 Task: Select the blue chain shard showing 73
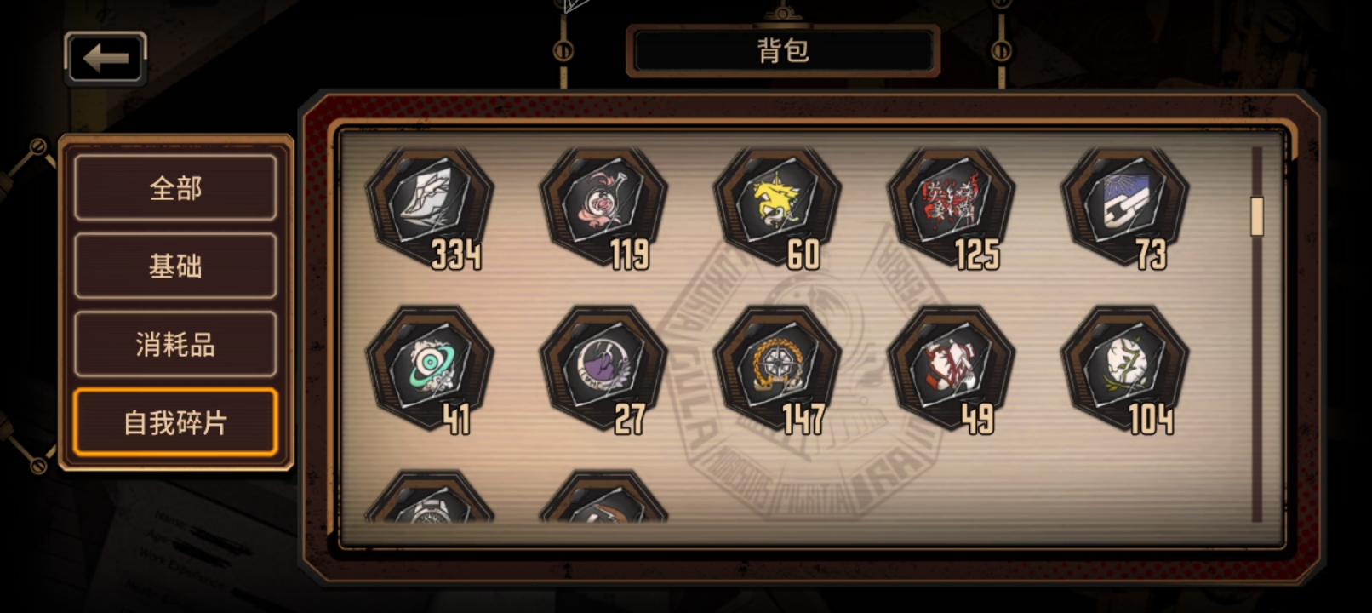click(1124, 209)
